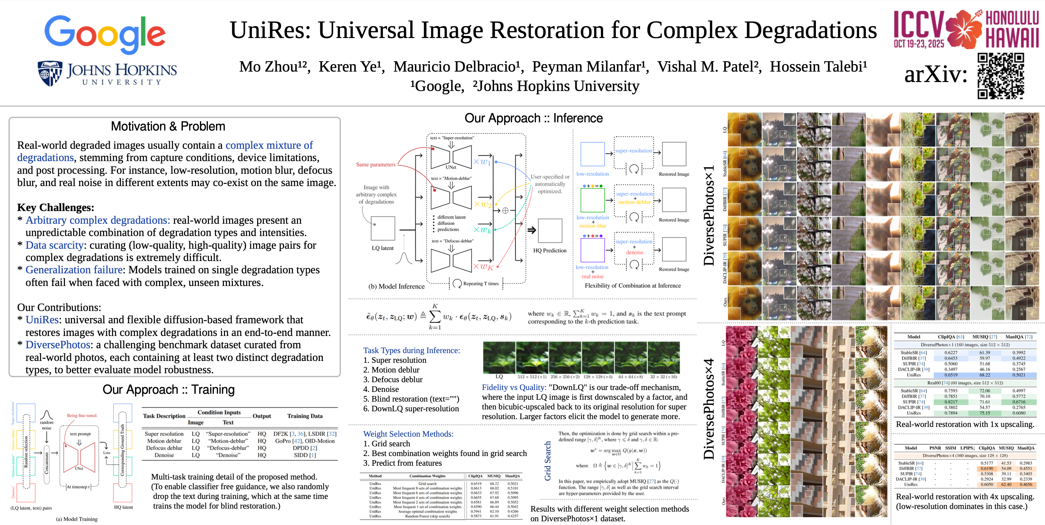
Task: Click the Repeating T times loop icon
Action: coord(457,283)
